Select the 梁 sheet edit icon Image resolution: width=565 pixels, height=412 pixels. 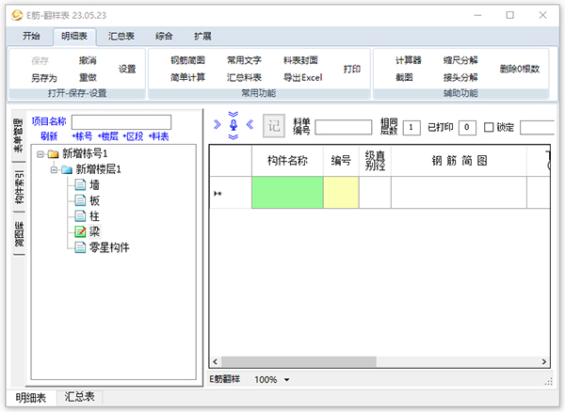click(x=80, y=231)
